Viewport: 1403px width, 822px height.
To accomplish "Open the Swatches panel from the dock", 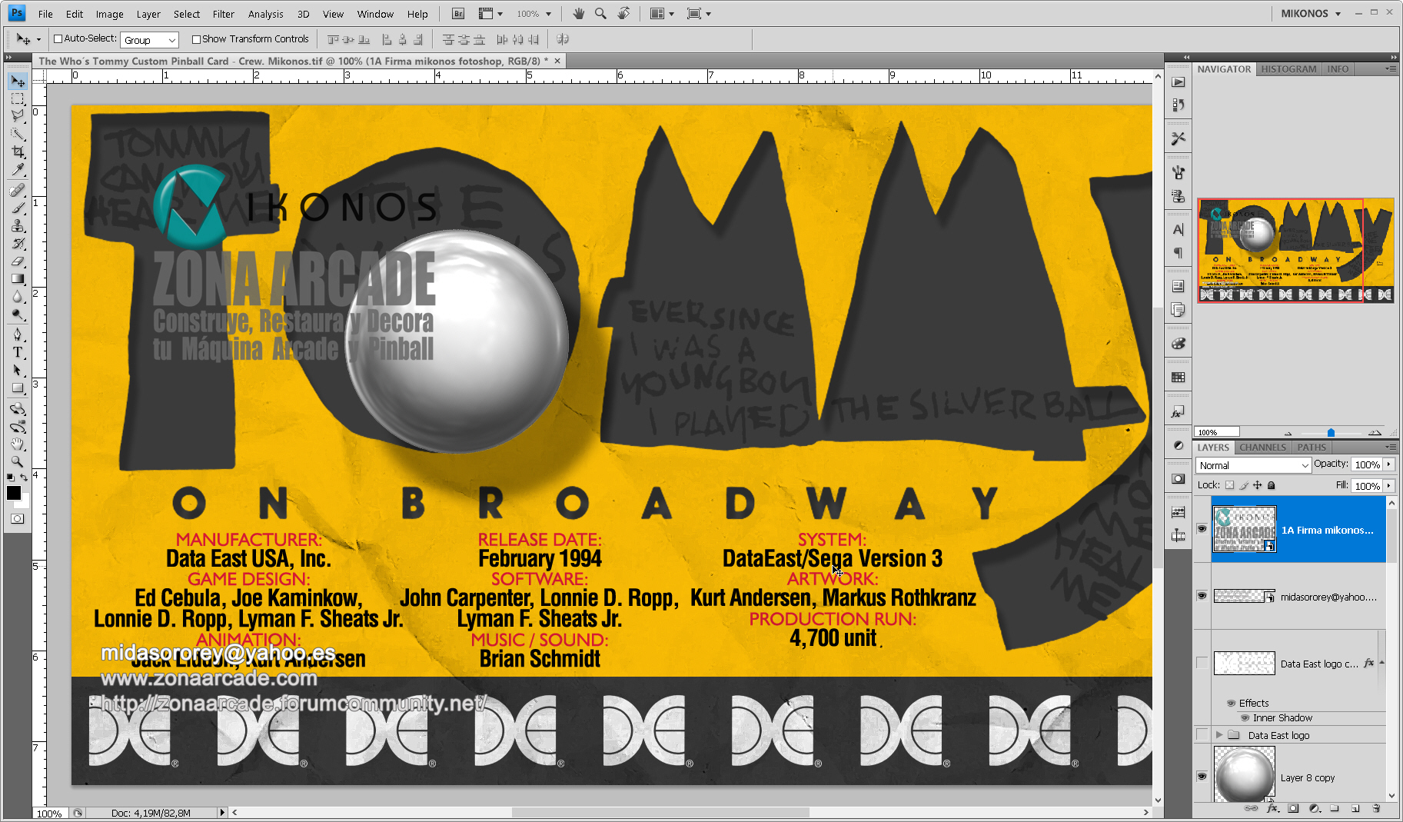I will (x=1178, y=378).
